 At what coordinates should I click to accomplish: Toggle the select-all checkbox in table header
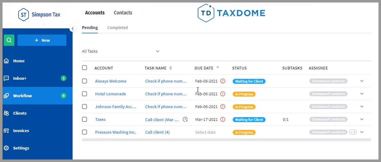84,68
